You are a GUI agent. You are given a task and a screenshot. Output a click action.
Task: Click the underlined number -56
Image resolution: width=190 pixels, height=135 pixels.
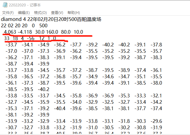point(30,38)
